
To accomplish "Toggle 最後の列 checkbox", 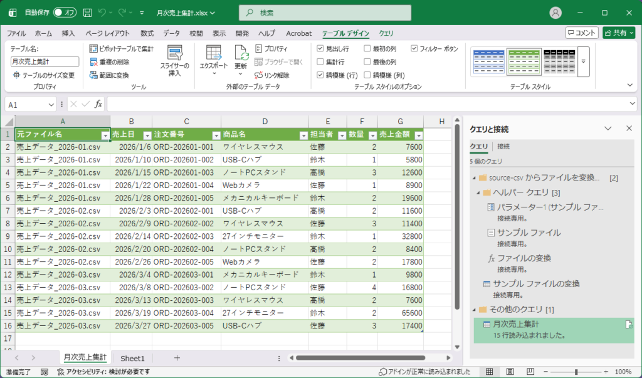I will point(367,62).
